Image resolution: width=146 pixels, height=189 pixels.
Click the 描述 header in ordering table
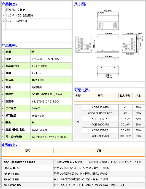pos(99,151)
